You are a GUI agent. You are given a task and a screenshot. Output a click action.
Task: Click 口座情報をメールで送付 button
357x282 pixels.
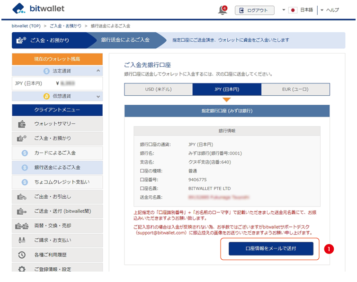pyautogui.click(x=271, y=248)
